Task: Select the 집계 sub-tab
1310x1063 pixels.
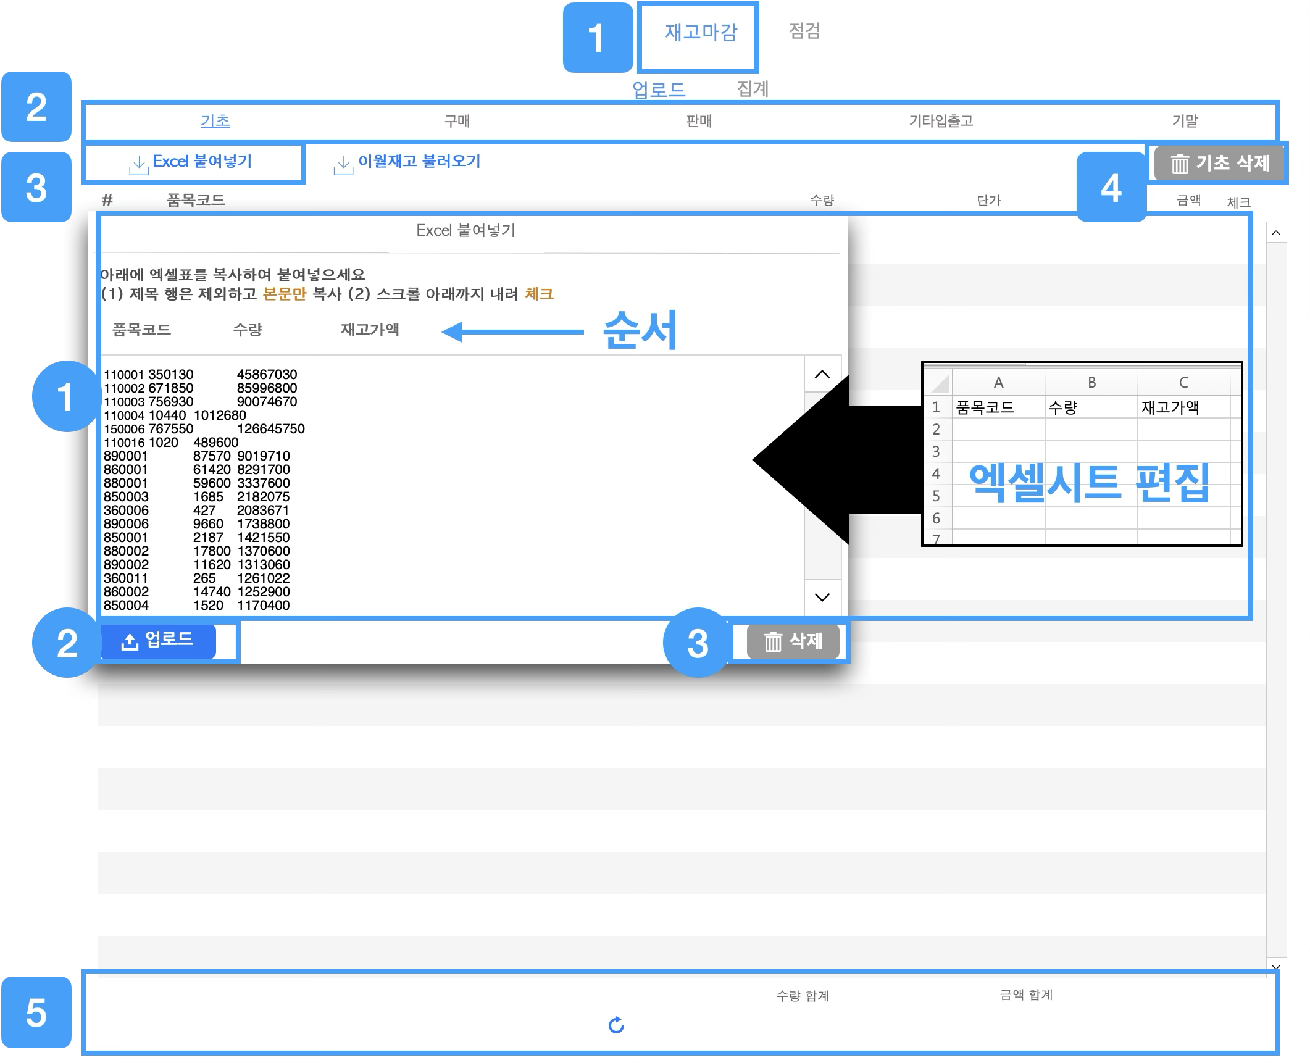Action: (753, 89)
